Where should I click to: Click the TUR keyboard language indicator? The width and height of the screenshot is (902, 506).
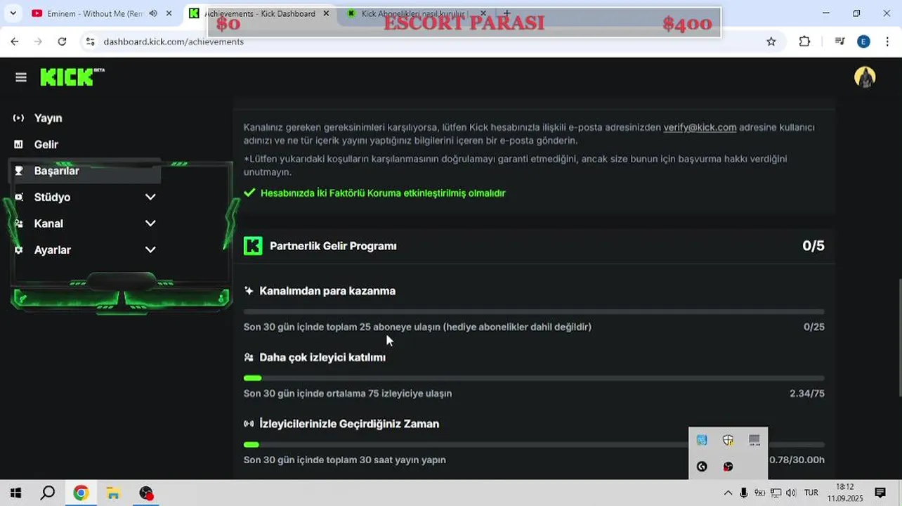[x=811, y=493]
